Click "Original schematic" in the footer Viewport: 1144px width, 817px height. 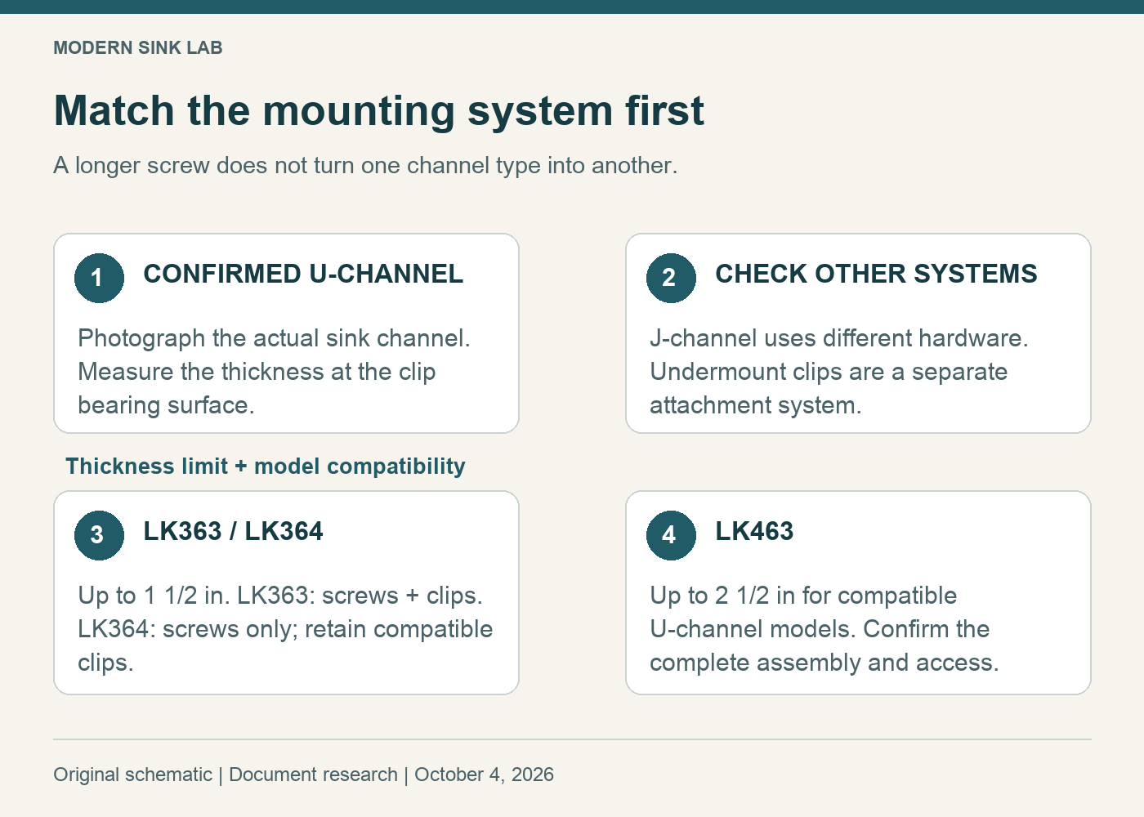[x=132, y=775]
